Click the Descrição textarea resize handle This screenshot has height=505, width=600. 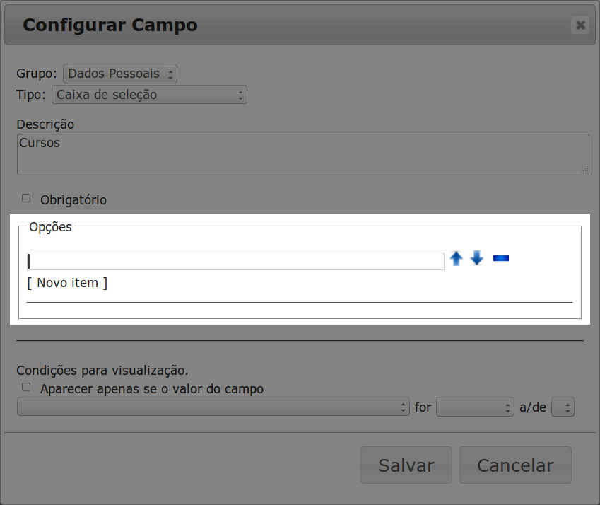(584, 170)
